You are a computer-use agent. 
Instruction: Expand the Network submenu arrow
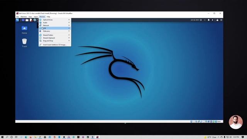(69, 25)
